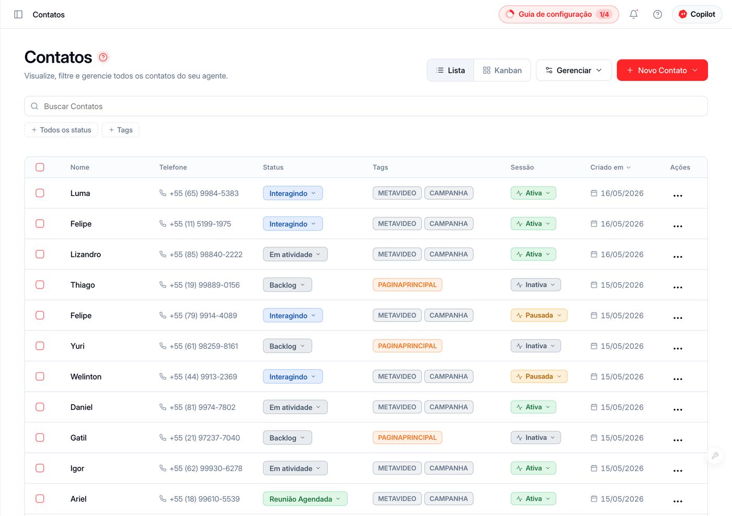
Task: Click the red help icon beside Contatos heading
Action: pos(104,57)
